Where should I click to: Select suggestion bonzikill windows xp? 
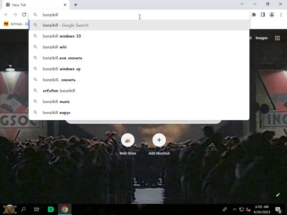[x=139, y=69]
